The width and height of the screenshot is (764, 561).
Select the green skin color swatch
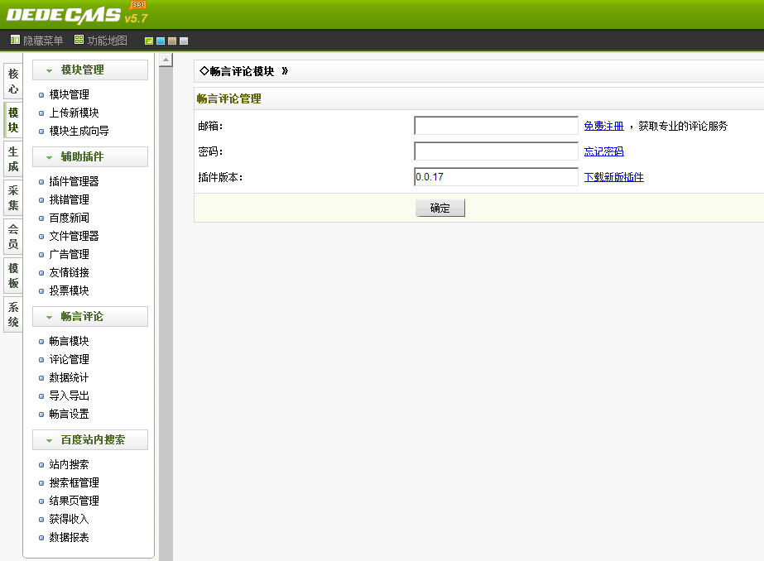coord(149,41)
